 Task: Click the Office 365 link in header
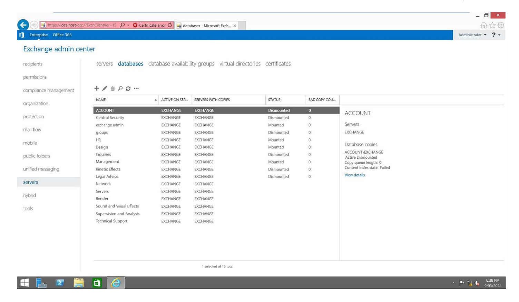tap(62, 35)
